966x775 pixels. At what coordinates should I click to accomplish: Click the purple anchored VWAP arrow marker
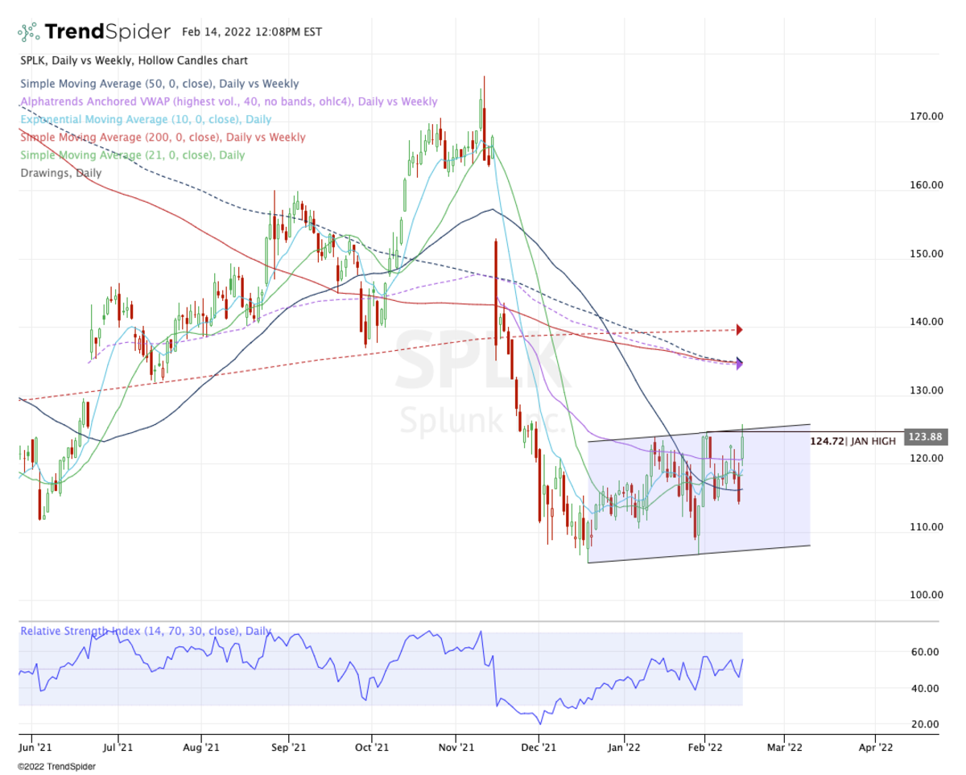(738, 364)
